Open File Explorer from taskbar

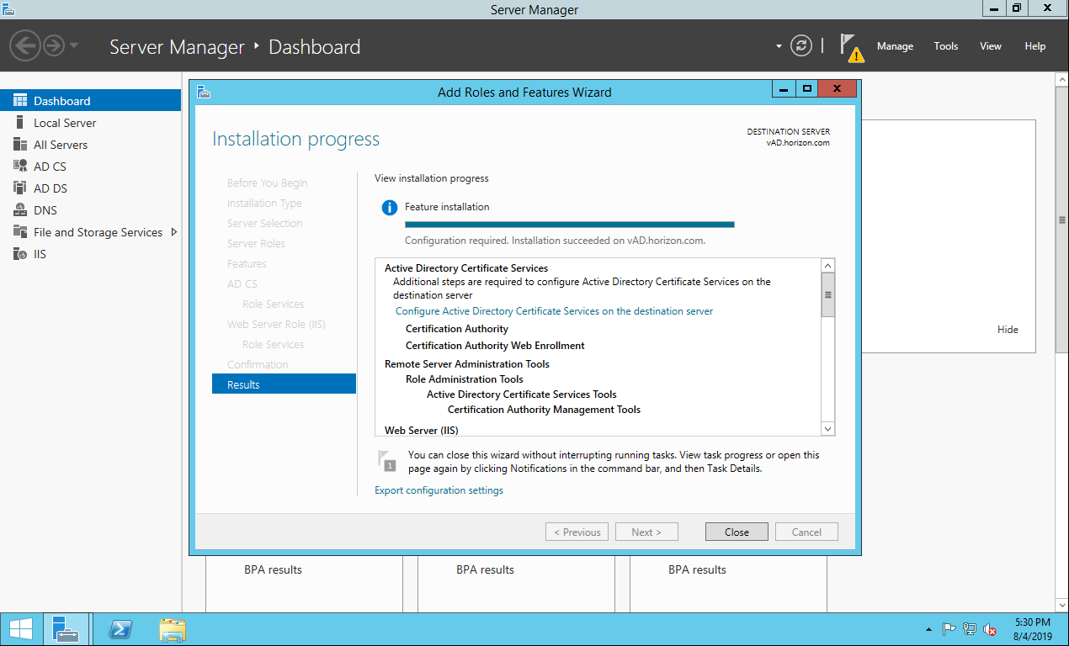click(173, 630)
